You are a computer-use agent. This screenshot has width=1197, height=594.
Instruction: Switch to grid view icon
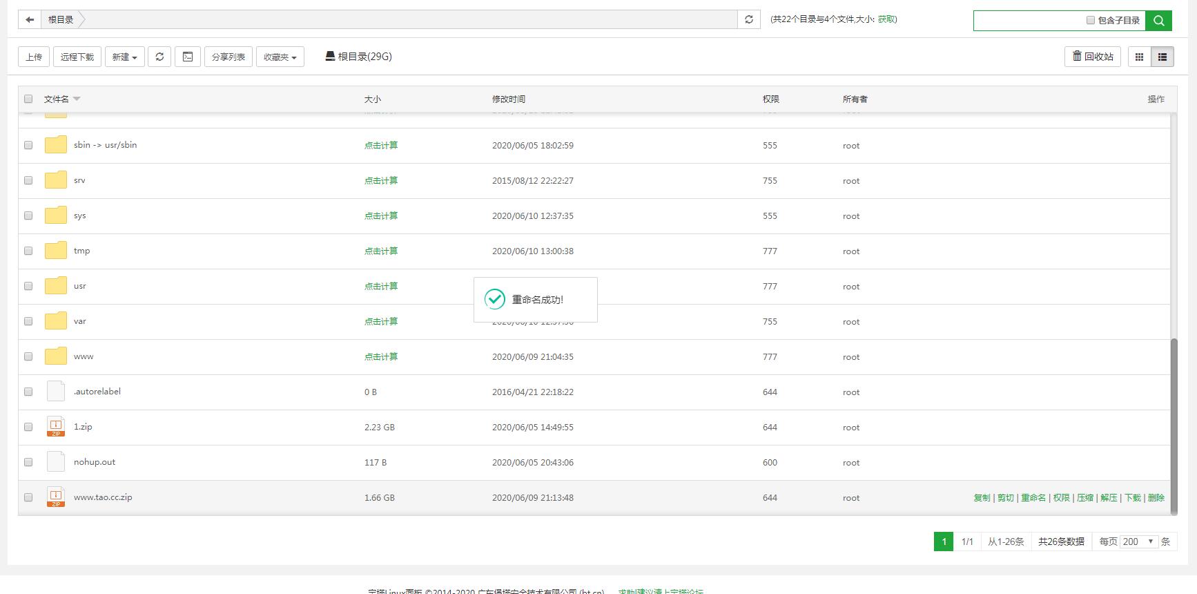(x=1139, y=57)
